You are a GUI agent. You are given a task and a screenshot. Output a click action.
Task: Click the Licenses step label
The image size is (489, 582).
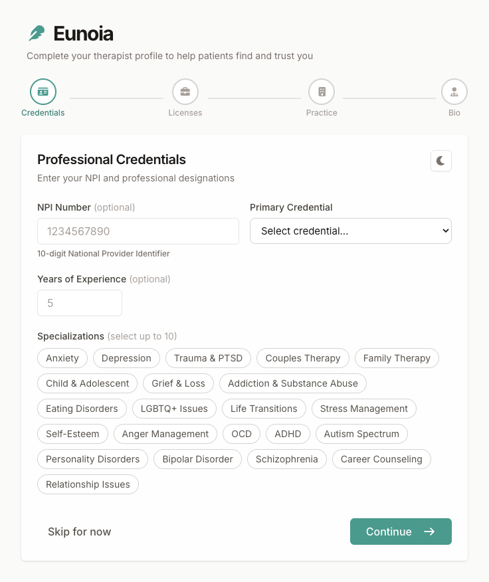(x=185, y=113)
